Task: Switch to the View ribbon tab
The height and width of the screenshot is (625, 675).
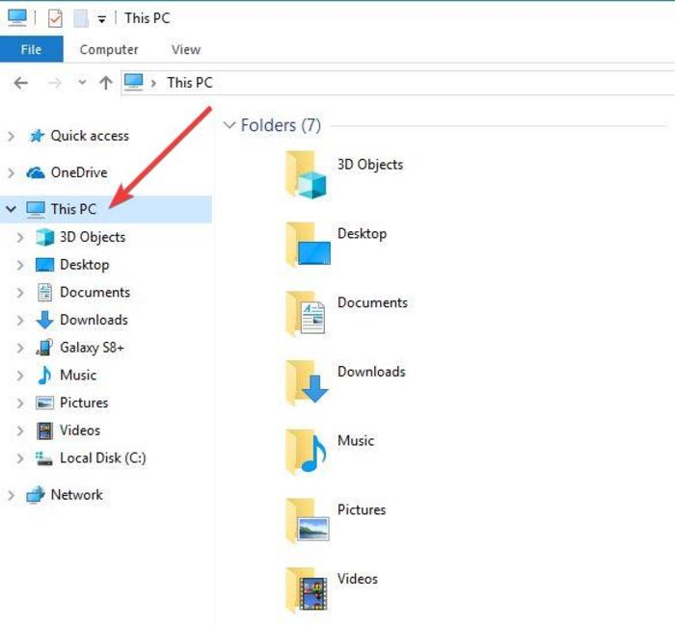Action: pyautogui.click(x=186, y=49)
